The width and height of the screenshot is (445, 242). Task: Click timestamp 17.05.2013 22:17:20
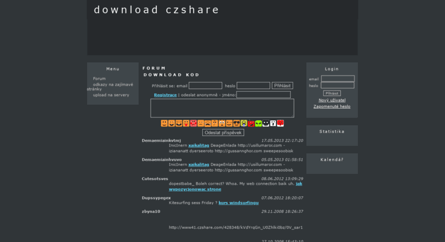click(282, 141)
